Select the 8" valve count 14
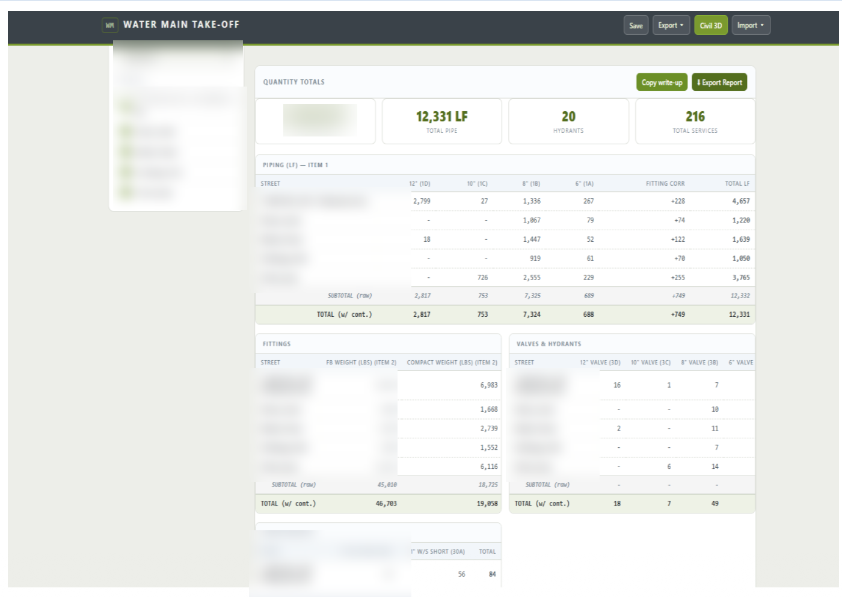 coord(715,467)
